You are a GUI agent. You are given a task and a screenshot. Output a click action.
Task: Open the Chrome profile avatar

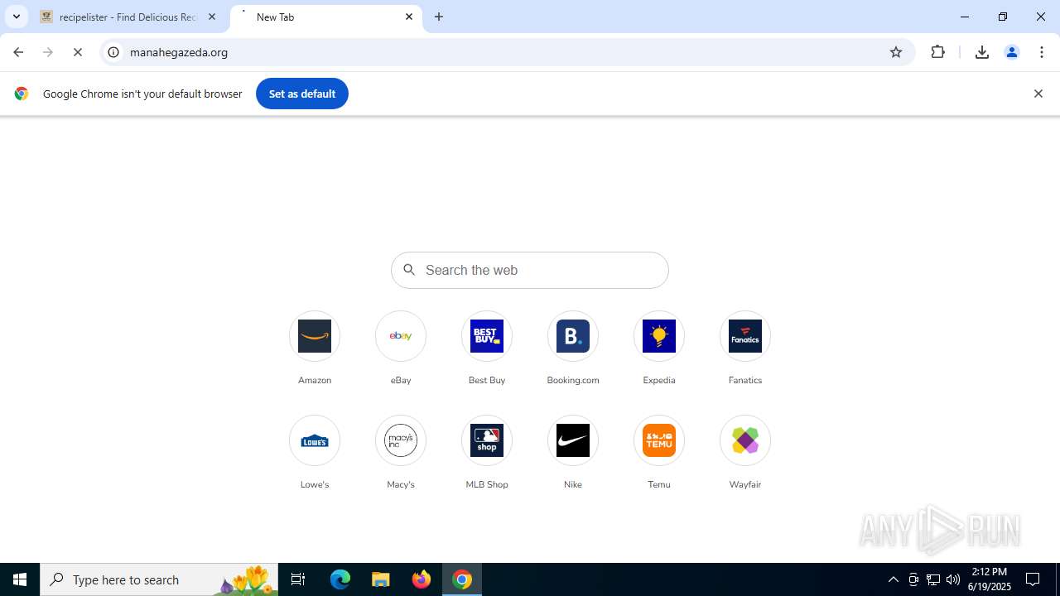1012,52
